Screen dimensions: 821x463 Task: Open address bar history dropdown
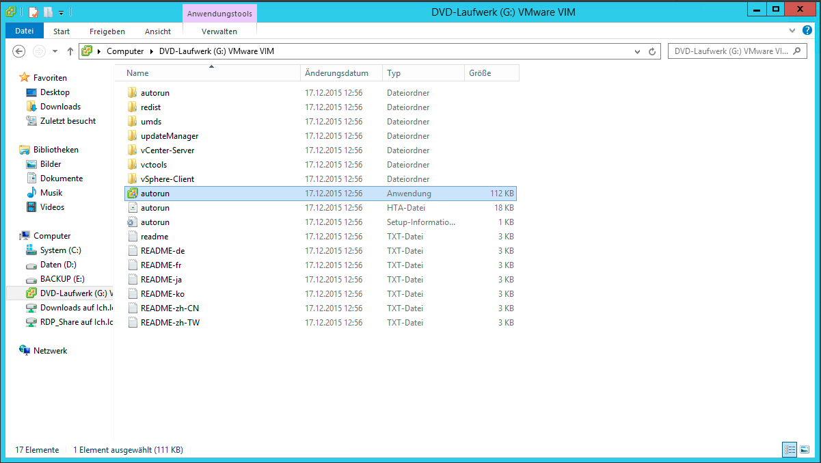coord(637,51)
